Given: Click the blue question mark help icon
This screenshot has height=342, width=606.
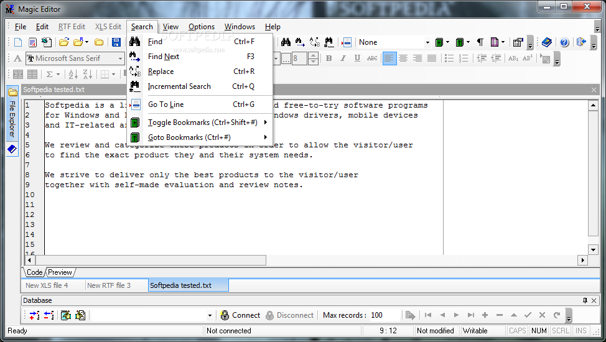Looking at the screenshot, I should (564, 42).
